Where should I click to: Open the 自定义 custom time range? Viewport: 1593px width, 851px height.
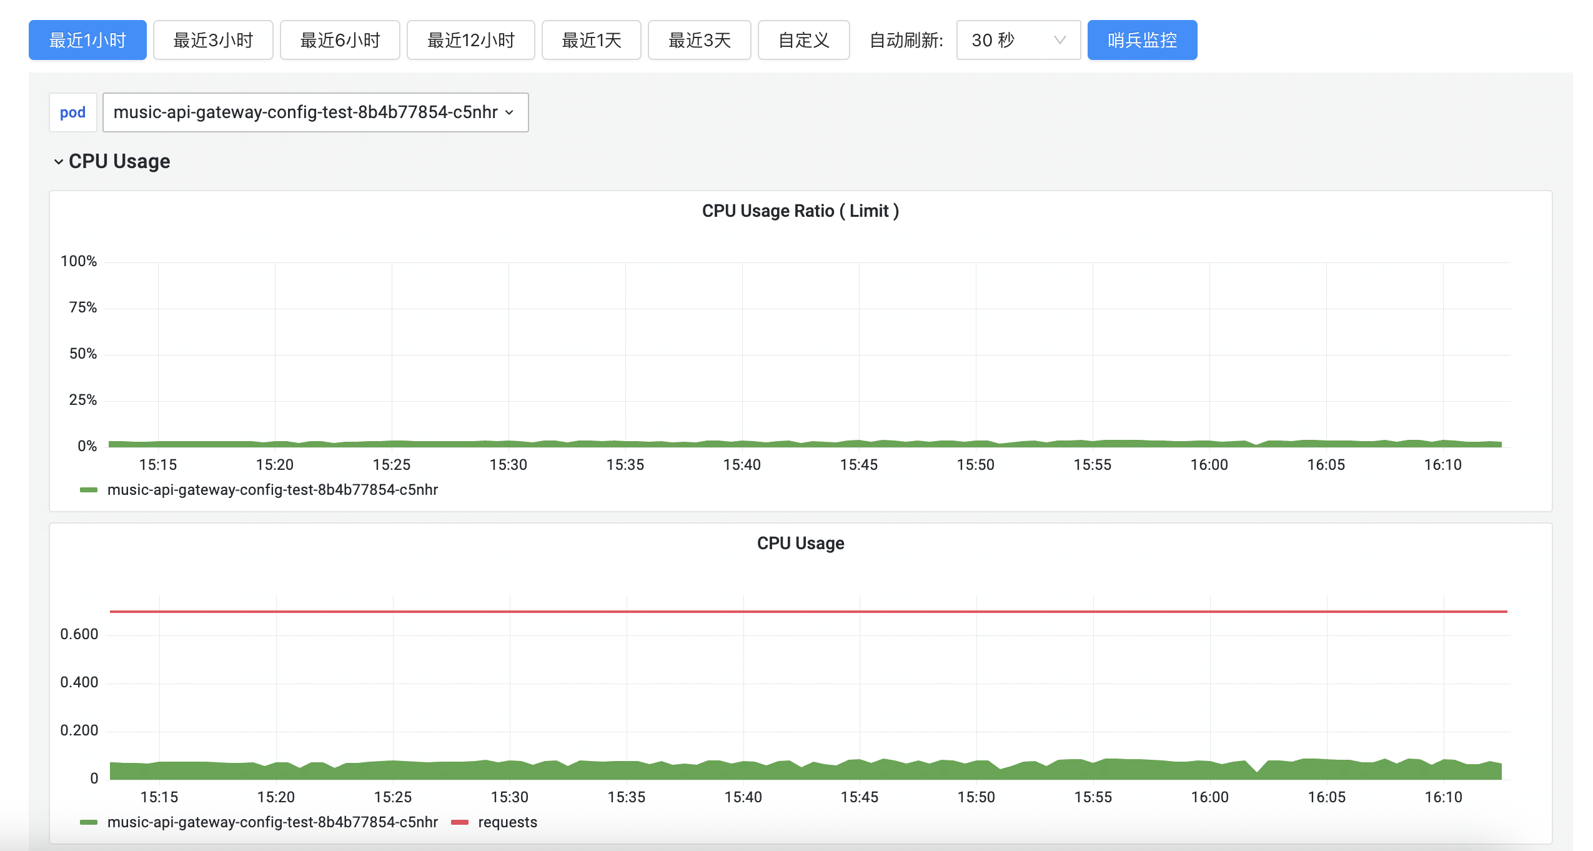point(803,41)
